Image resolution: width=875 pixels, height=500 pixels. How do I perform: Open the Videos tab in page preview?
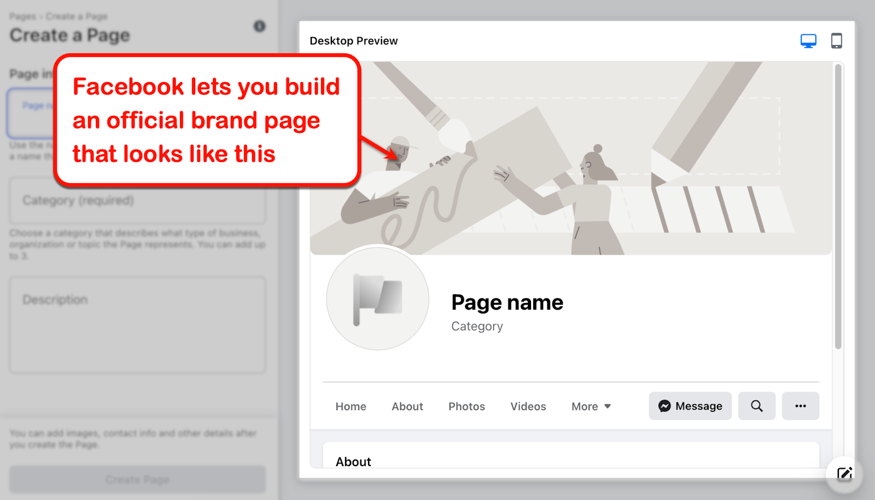point(528,406)
